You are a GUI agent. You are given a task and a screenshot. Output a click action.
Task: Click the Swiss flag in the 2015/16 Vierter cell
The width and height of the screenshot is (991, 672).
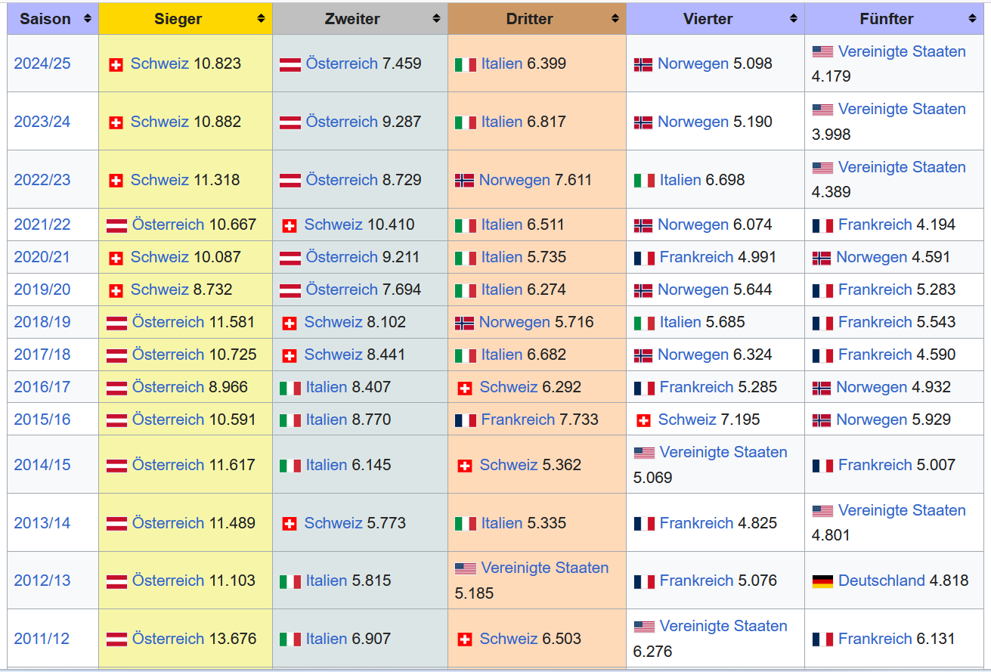643,420
